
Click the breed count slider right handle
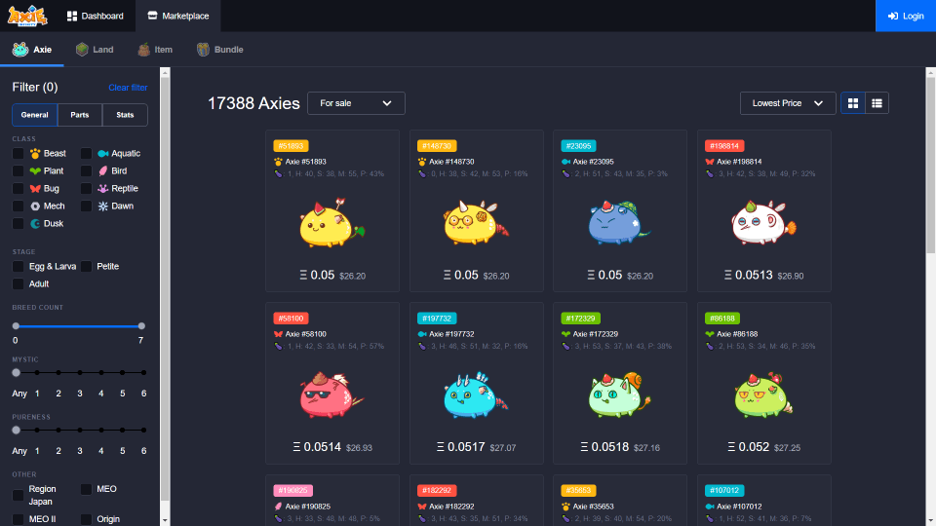[141, 326]
